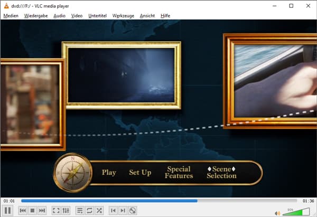The width and height of the screenshot is (317, 217).
Task: Toggle the loop repeat mode
Action: point(90,211)
